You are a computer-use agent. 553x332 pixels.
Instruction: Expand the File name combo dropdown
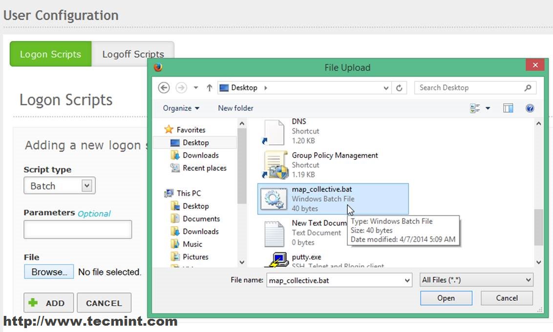click(x=407, y=280)
